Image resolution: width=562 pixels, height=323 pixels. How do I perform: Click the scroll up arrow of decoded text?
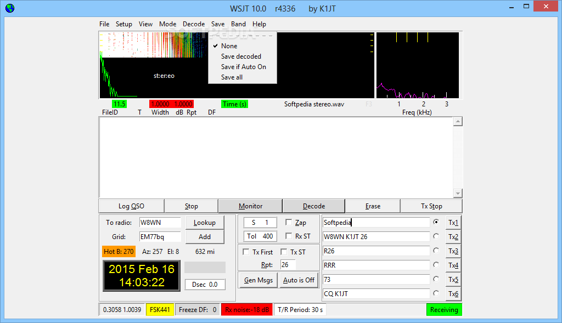coord(457,122)
